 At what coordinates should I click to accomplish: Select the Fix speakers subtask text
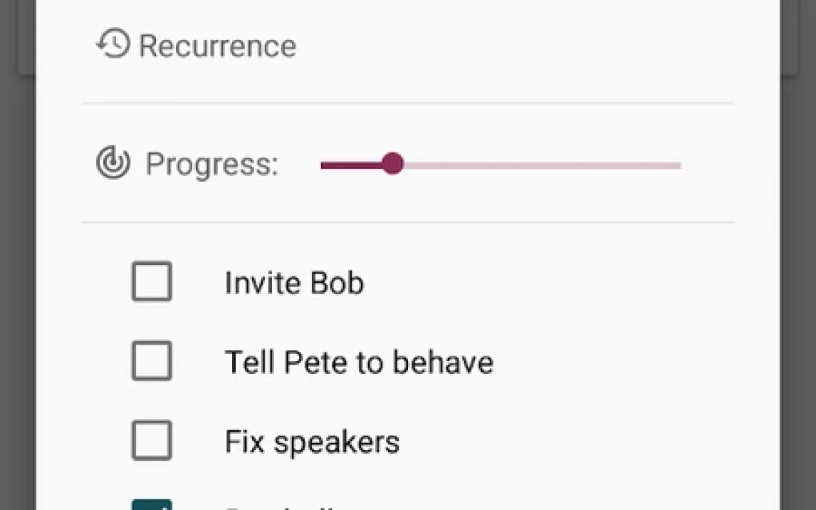(313, 443)
